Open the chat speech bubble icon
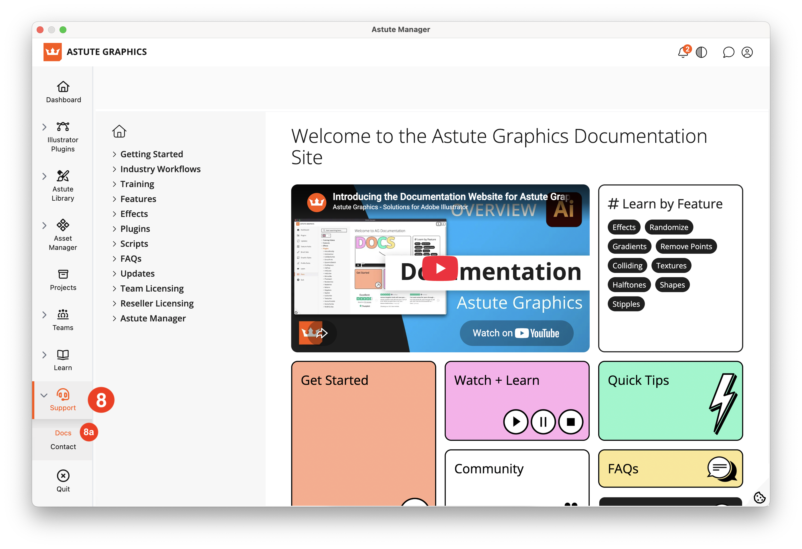 [728, 52]
